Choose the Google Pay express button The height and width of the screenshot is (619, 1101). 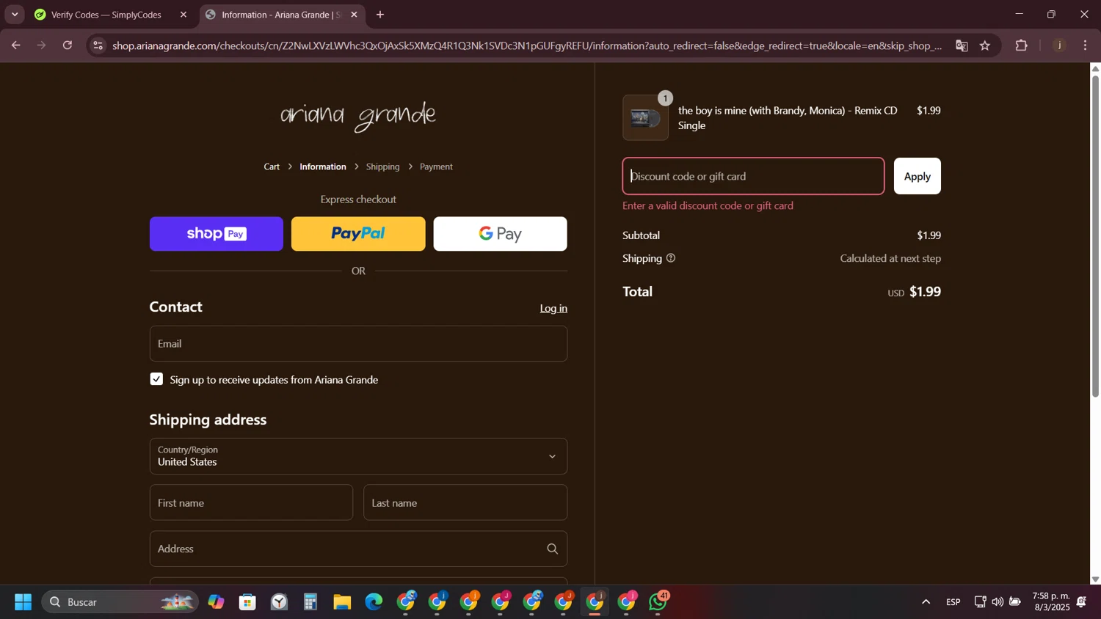tap(500, 234)
